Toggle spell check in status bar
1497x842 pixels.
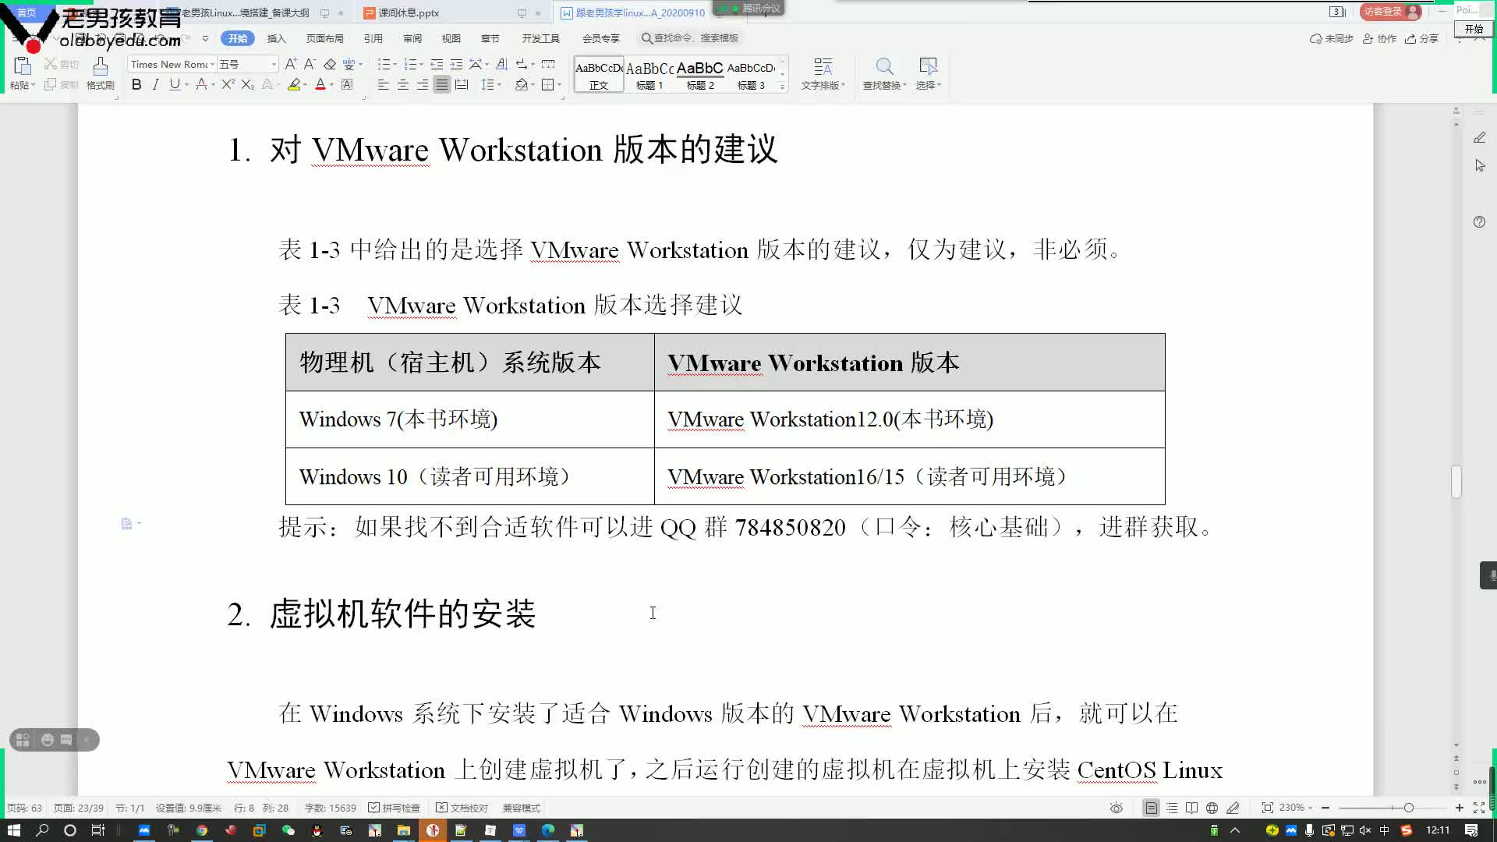click(394, 808)
